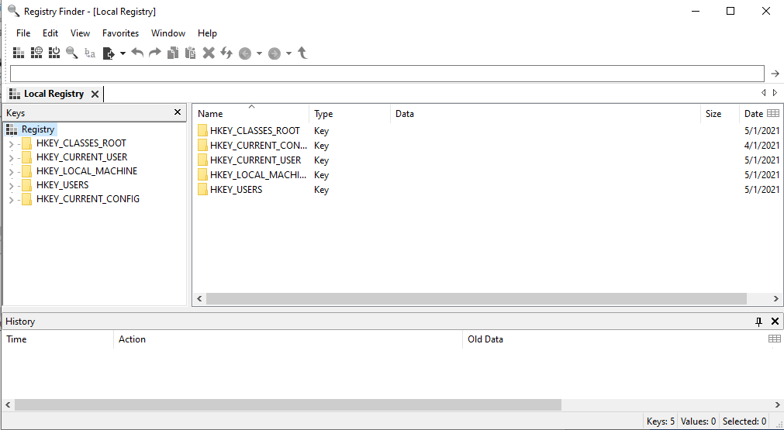The height and width of the screenshot is (430, 784).
Task: Open the Export icon dropdown arrow
Action: click(x=123, y=53)
